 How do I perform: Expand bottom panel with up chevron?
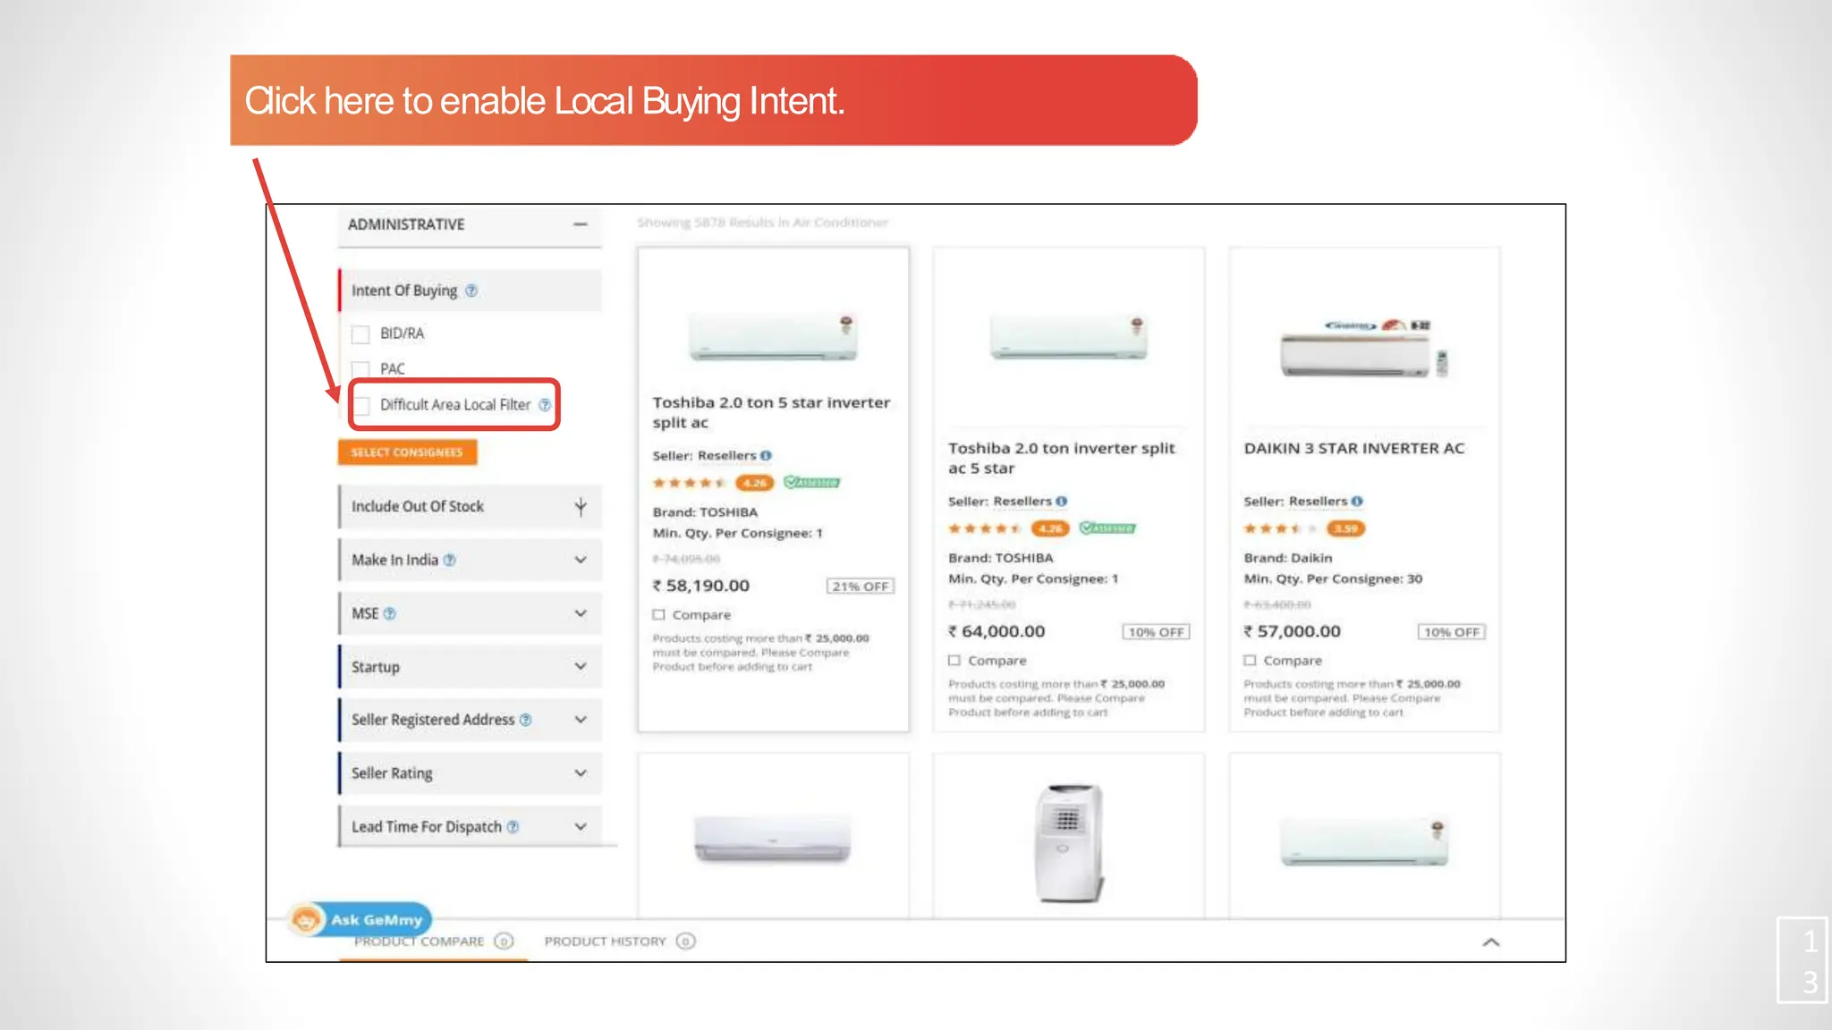coord(1491,941)
